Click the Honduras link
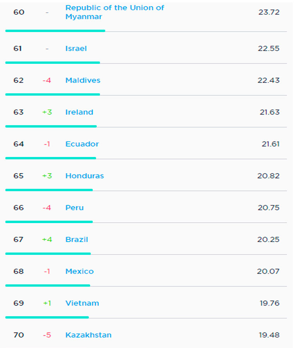Image resolution: width=294 pixels, height=348 pixels. 84,176
